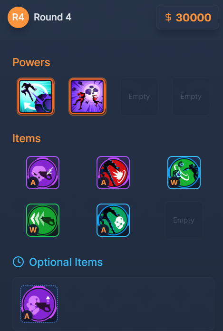Image resolution: width=223 pixels, height=331 pixels.
Task: Click the fourth empty power slot
Action: (x=191, y=97)
